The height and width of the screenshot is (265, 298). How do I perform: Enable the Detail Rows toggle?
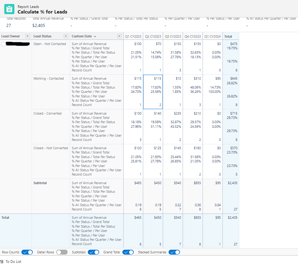click(62, 252)
